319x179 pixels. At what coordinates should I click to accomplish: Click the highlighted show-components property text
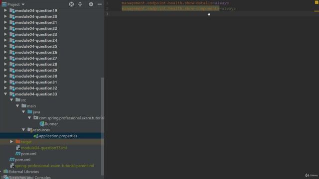(170, 8)
